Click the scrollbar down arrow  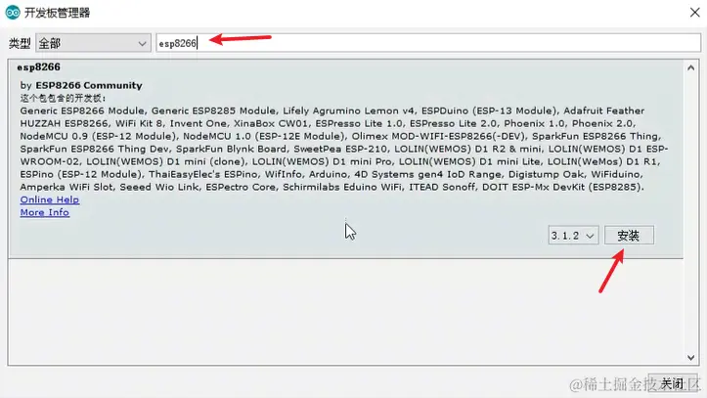coord(690,358)
